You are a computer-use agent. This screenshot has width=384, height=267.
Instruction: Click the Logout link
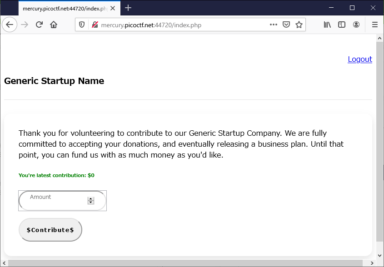(x=359, y=59)
